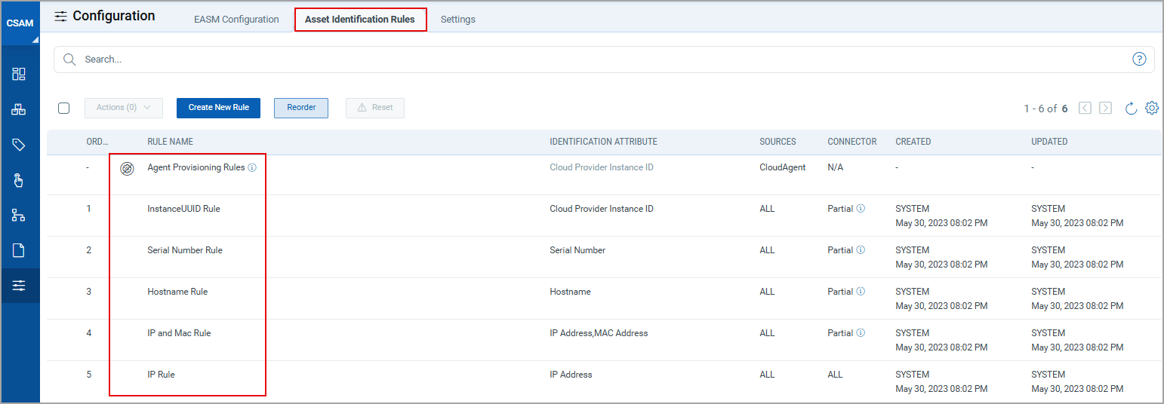Open the network hierarchy sidebar icon
The height and width of the screenshot is (404, 1164).
19,216
